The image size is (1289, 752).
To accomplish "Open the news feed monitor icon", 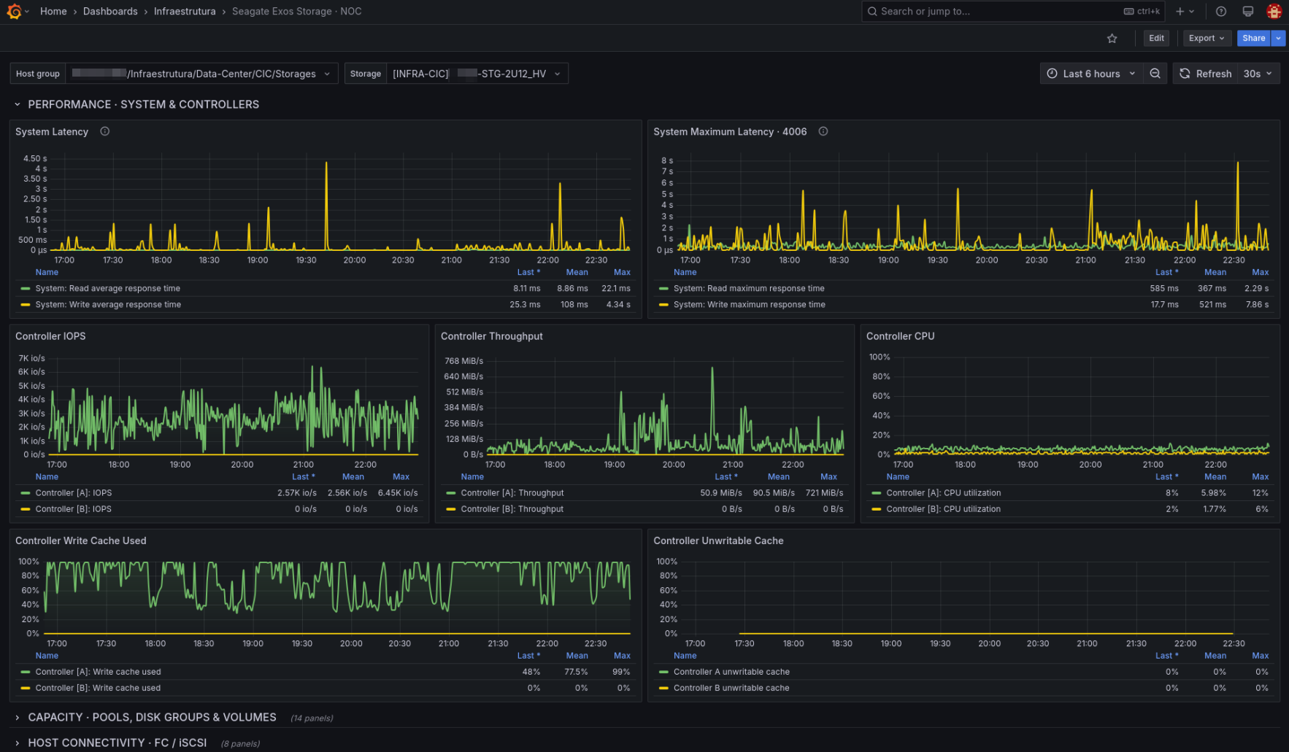I will [1248, 11].
